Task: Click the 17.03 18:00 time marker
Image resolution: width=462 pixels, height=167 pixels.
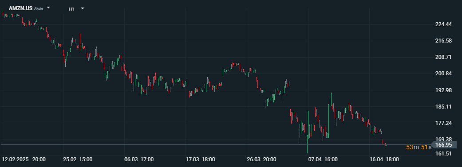Action: pos(200,159)
